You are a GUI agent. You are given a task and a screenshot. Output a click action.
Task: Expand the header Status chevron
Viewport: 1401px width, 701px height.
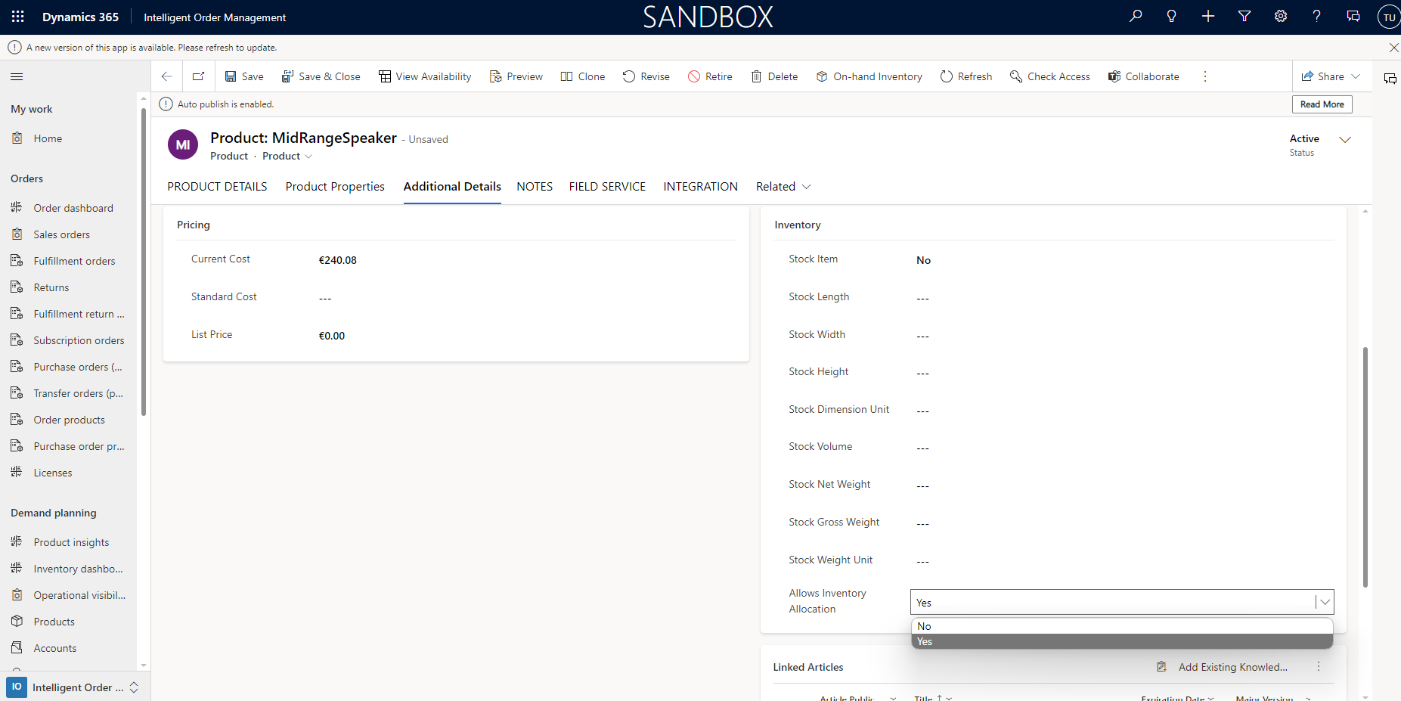[x=1345, y=140]
